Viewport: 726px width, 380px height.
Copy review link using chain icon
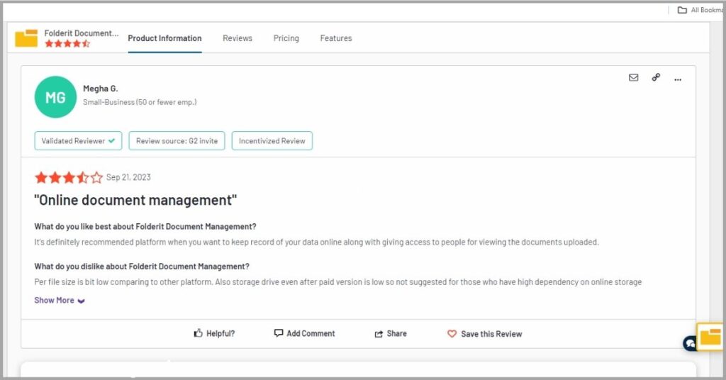click(x=656, y=77)
